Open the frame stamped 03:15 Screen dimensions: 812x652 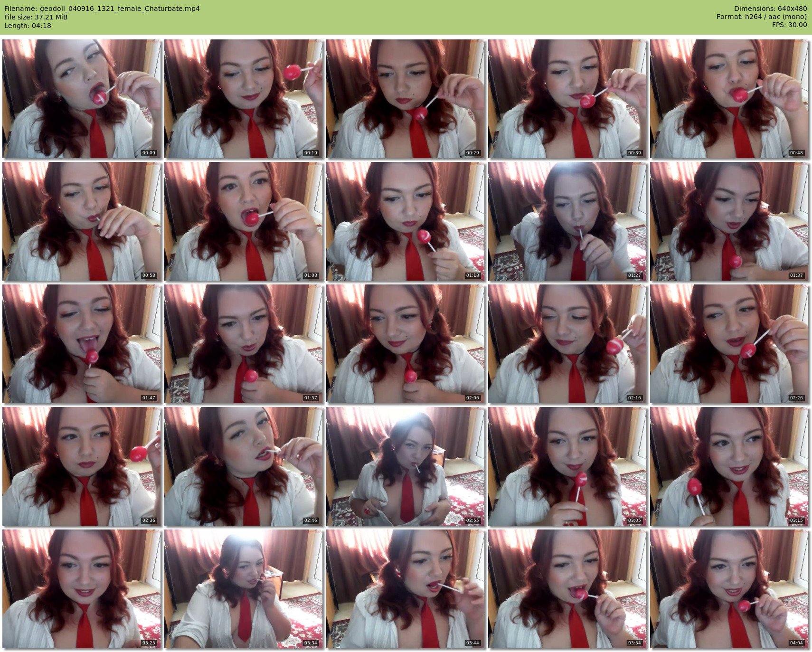(729, 466)
